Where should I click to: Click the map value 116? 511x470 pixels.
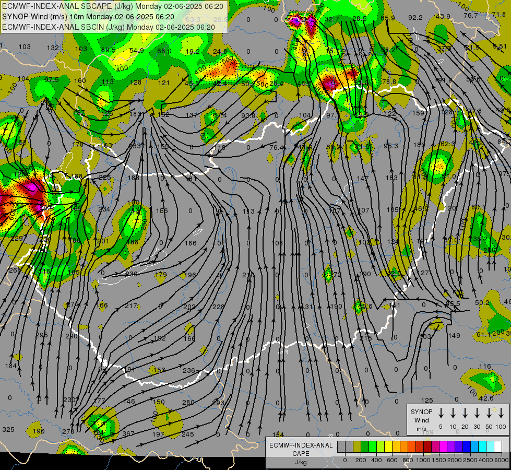pyautogui.click(x=485, y=367)
